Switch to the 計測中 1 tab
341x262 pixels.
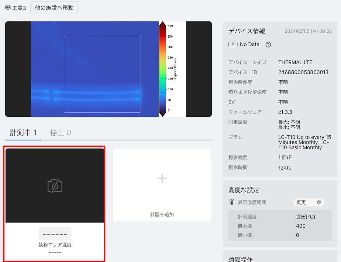tap(23, 133)
